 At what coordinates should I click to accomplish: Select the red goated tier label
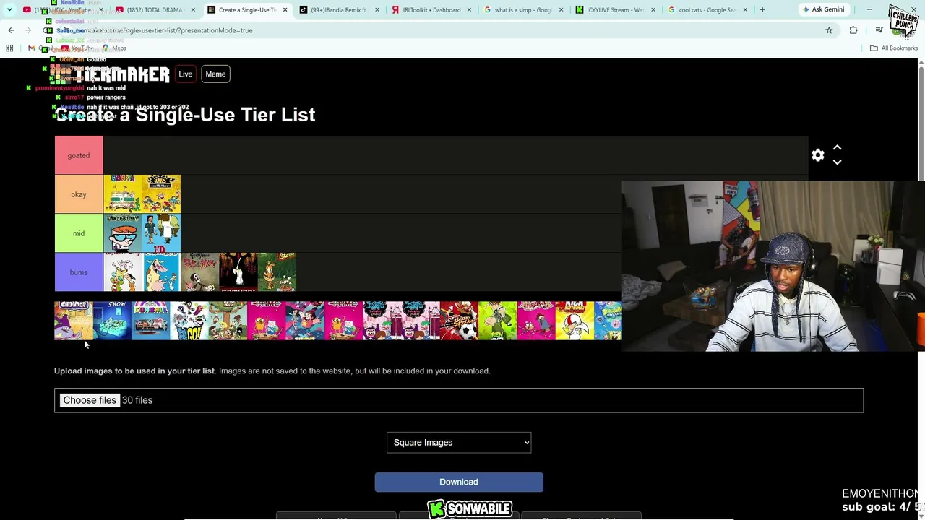pos(79,155)
